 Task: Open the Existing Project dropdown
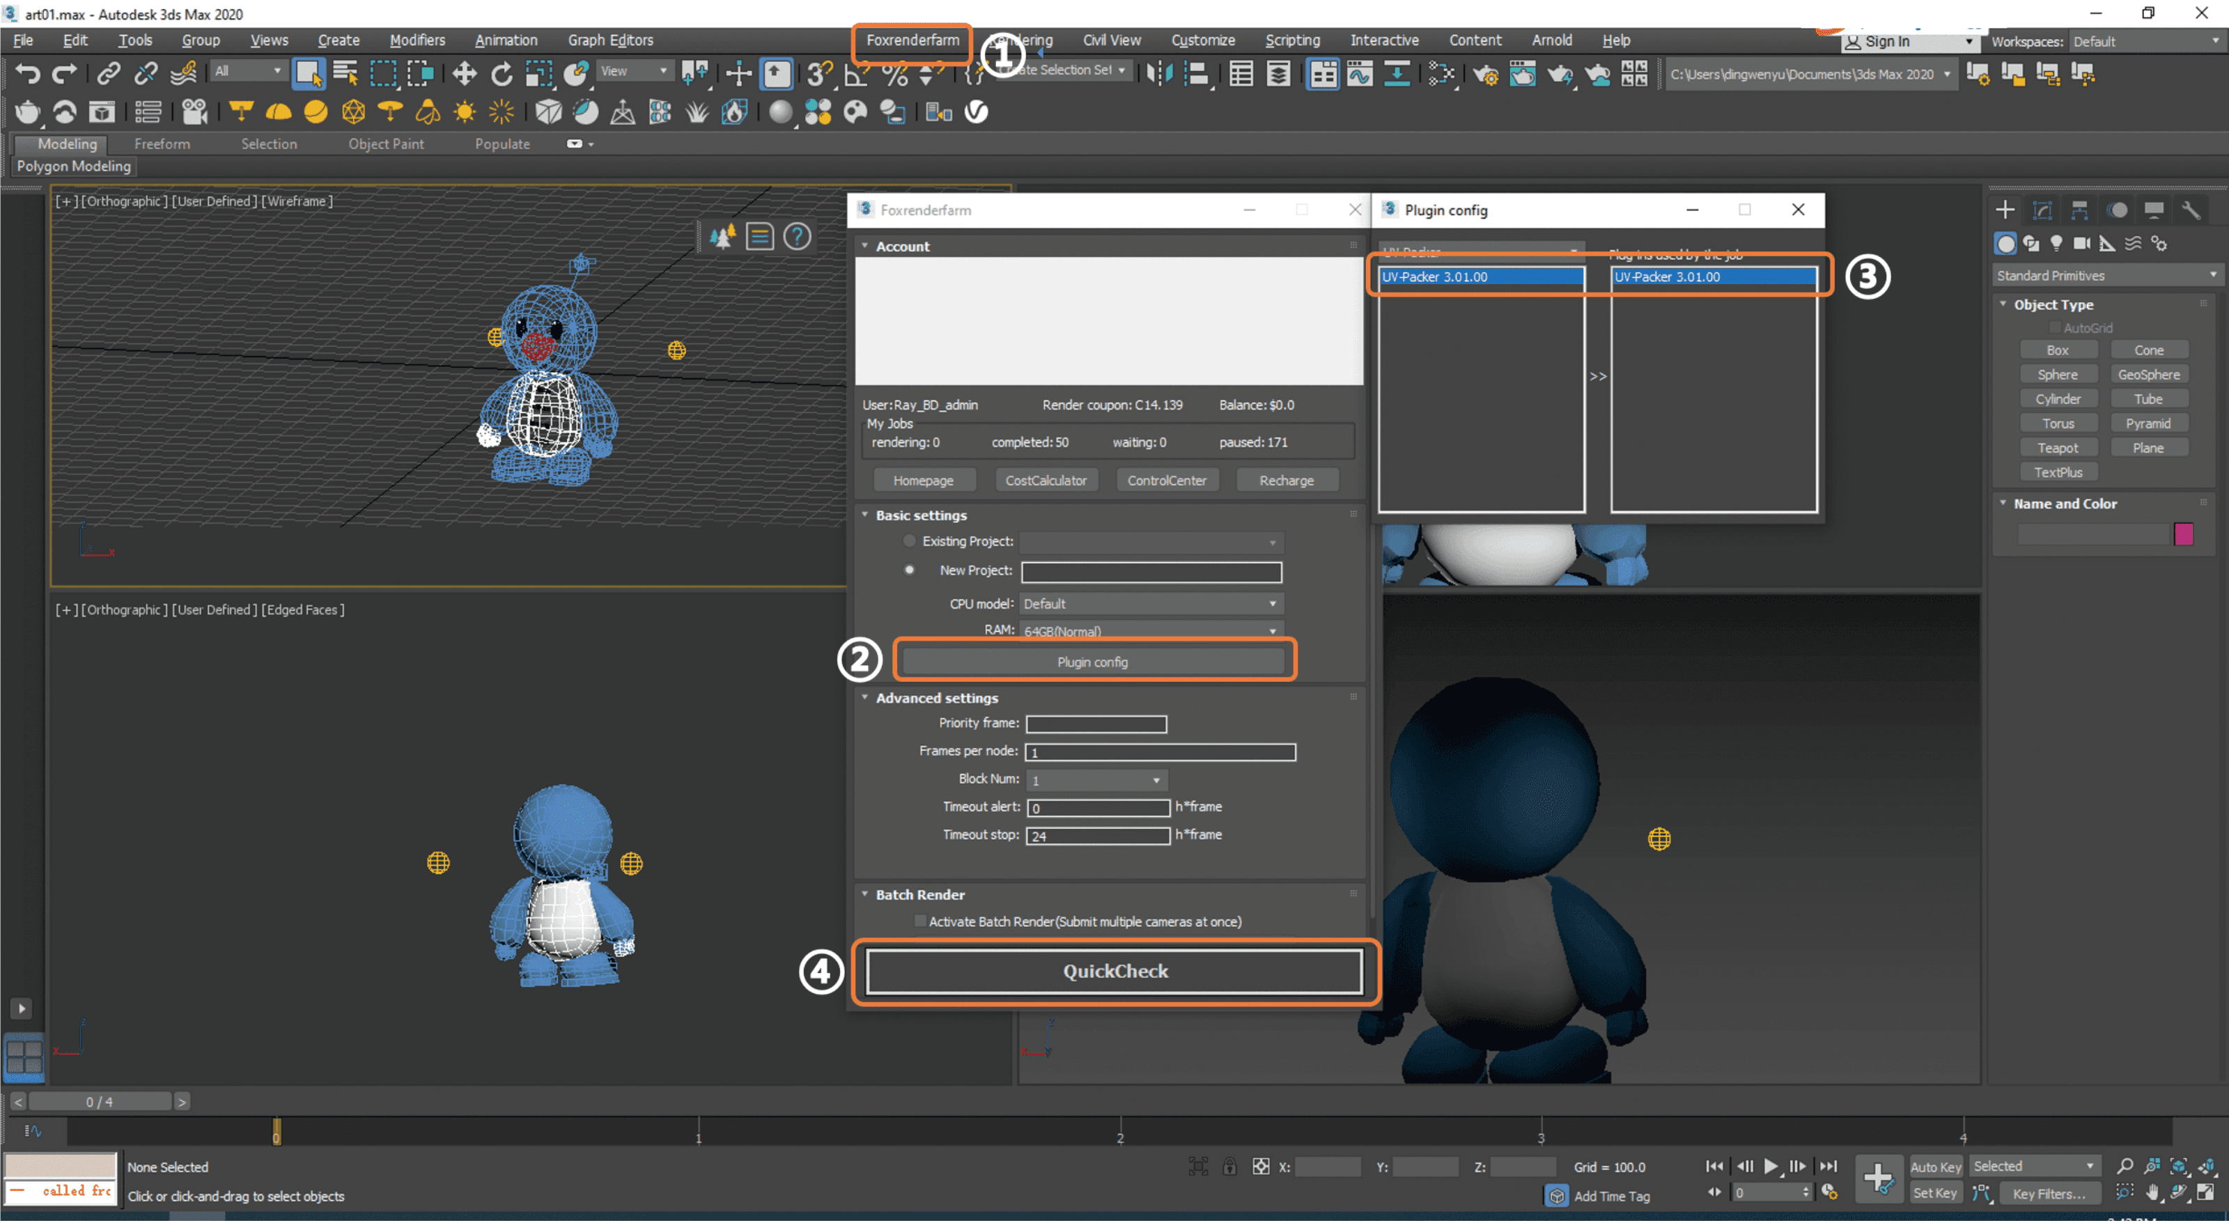click(1151, 543)
